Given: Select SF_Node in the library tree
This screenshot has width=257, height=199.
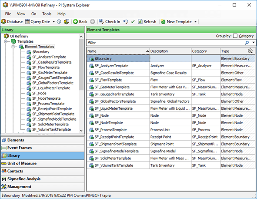Looking at the screenshot, I should (x=39, y=93).
